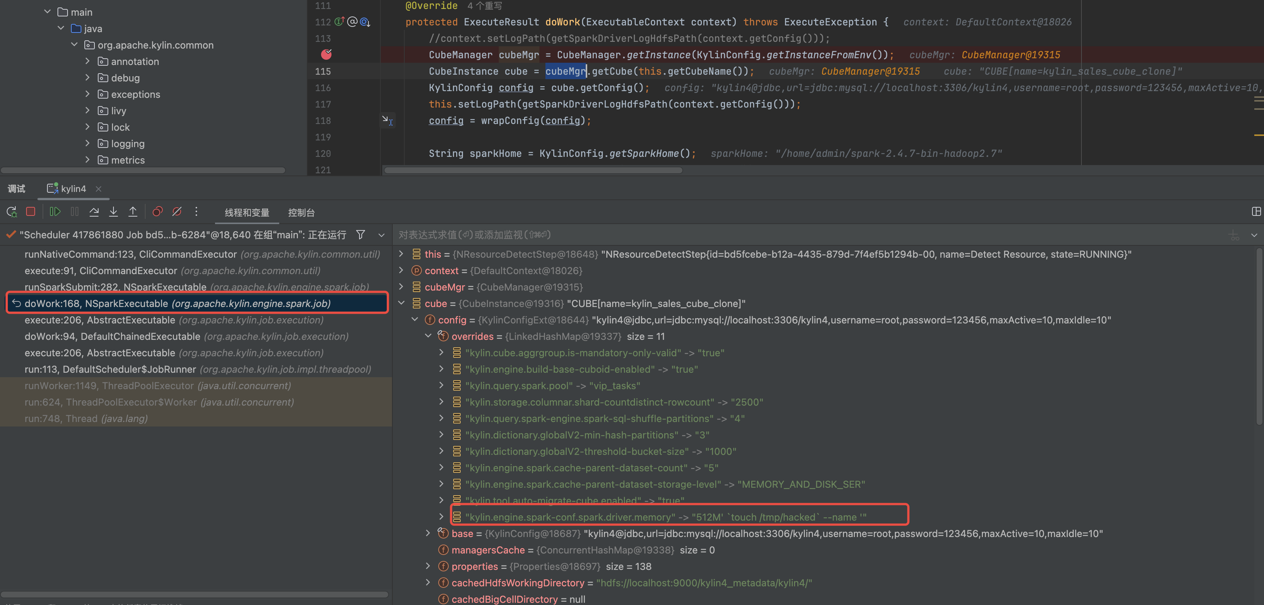Select frame doWork:94, DefaultChainedExecutable
Image resolution: width=1264 pixels, height=605 pixels.
(x=196, y=336)
